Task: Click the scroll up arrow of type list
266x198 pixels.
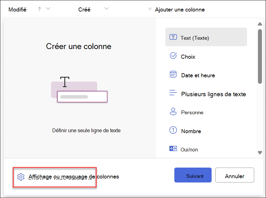Action: point(260,24)
